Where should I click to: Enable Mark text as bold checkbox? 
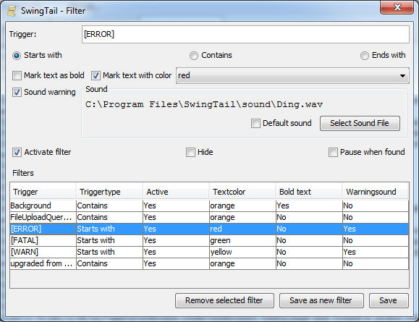click(x=17, y=76)
